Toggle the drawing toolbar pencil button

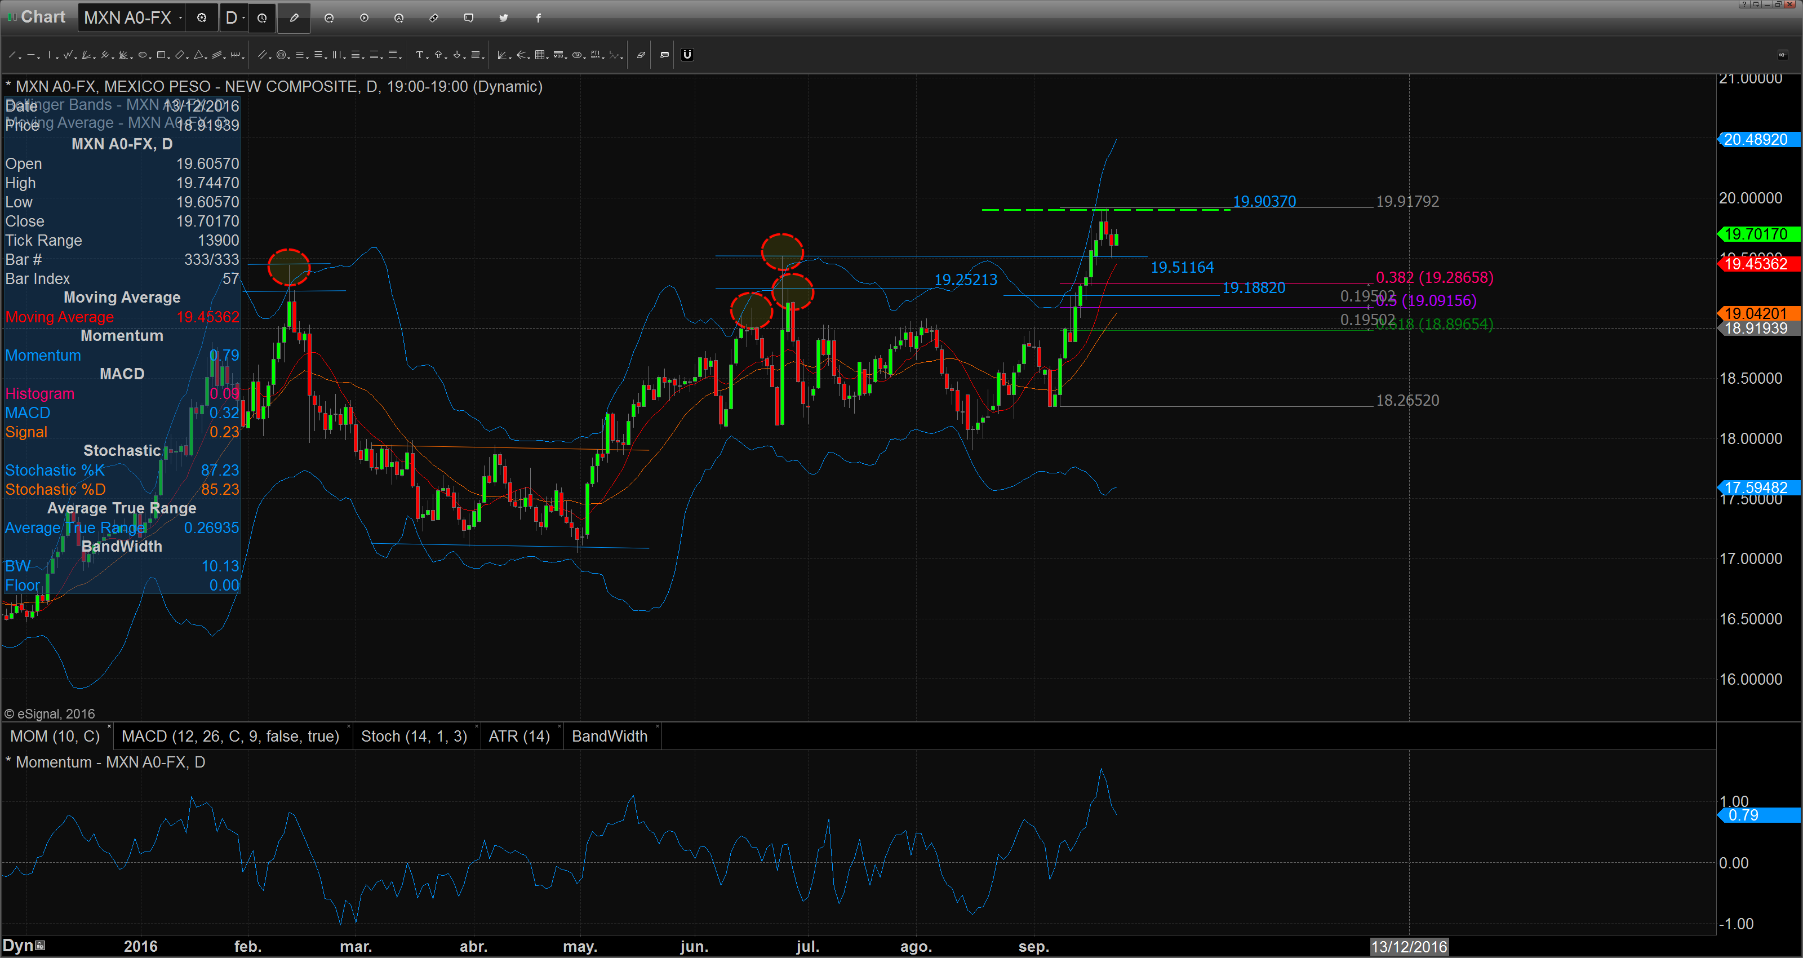[x=294, y=18]
